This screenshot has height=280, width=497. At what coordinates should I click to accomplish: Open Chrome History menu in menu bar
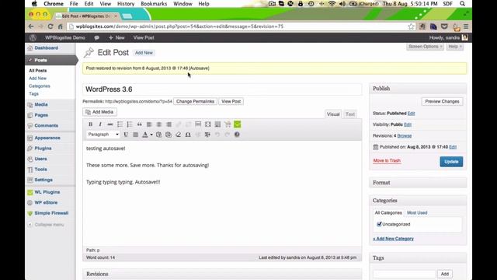pyautogui.click(x=126, y=4)
